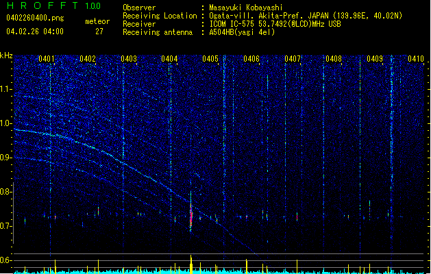Click the 1.1 kHz axis label
431x274 pixels.
click(6, 89)
